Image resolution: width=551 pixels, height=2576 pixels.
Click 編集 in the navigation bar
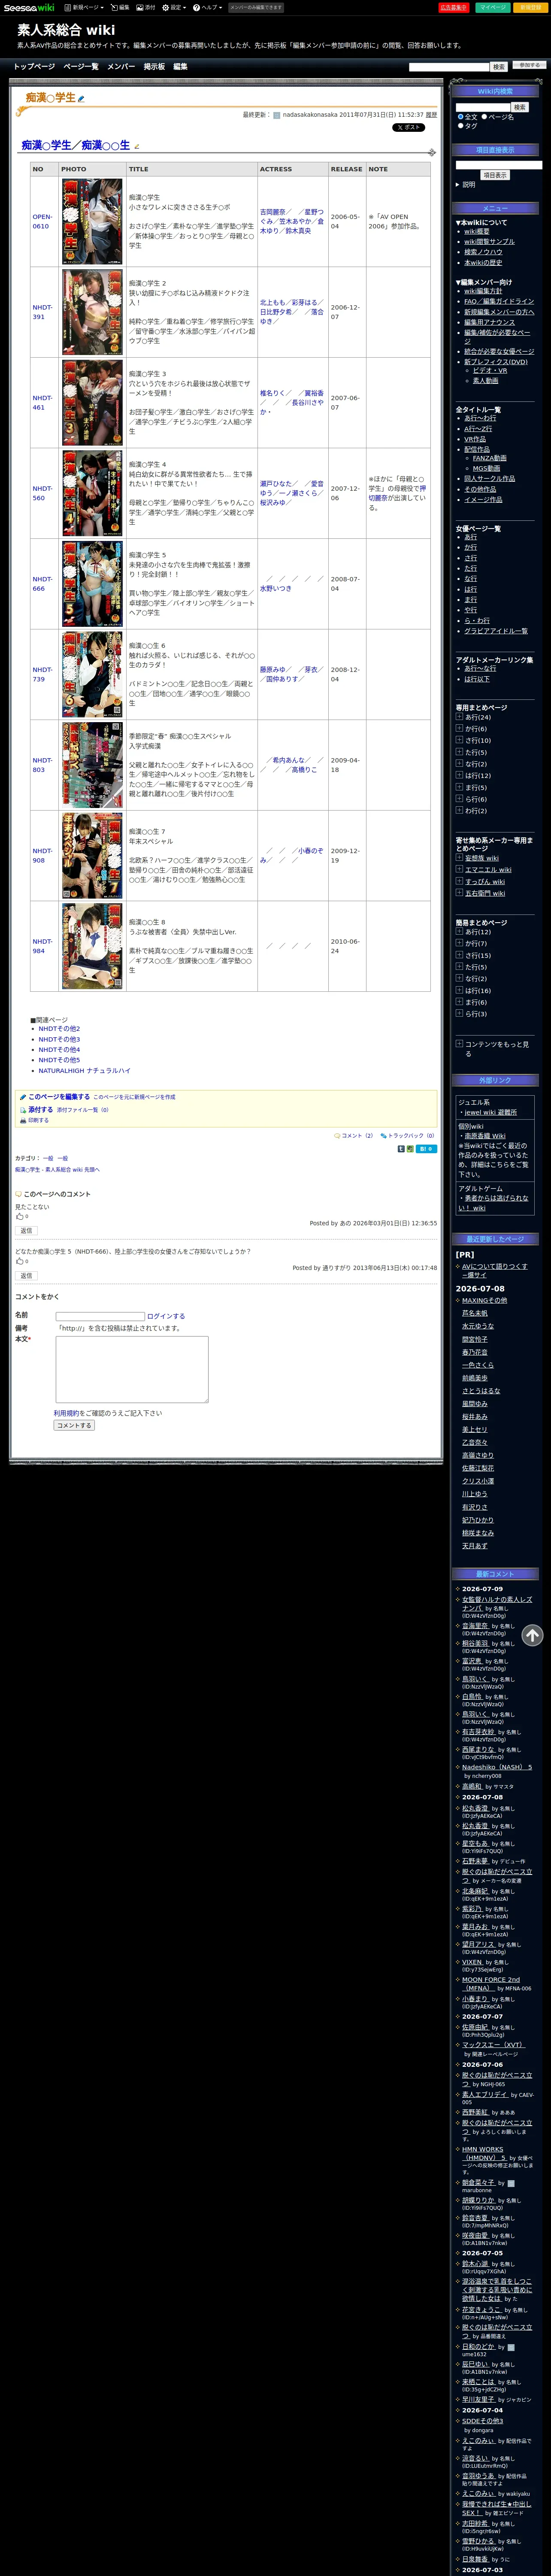(x=180, y=66)
